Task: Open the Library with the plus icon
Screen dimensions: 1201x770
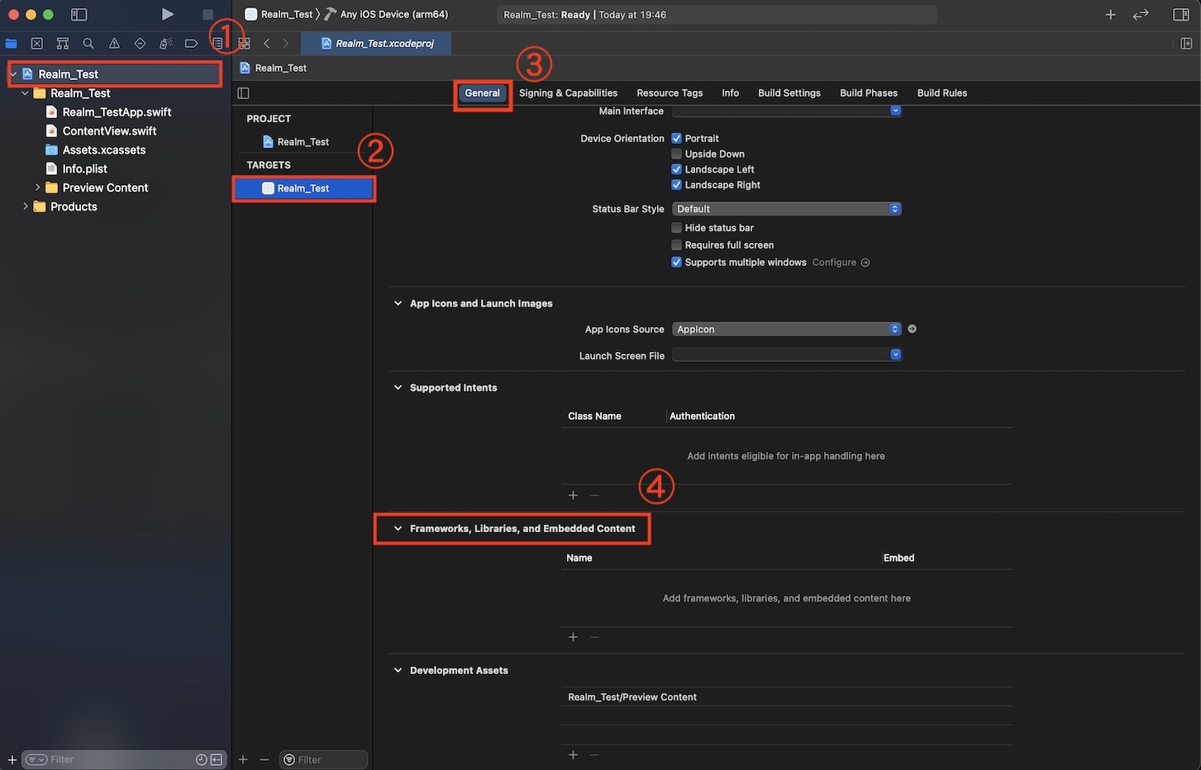Action: pyautogui.click(x=1110, y=15)
